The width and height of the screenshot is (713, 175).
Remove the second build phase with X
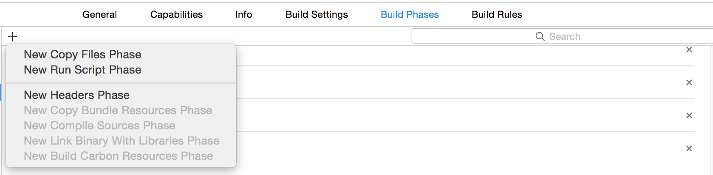tap(689, 82)
